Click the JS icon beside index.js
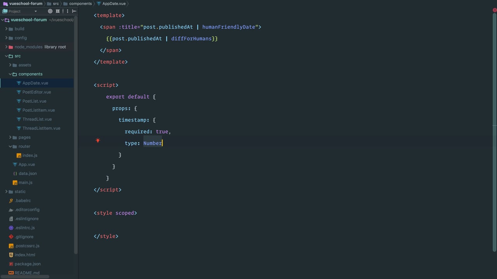Screen dimensions: 497x279 point(19,155)
